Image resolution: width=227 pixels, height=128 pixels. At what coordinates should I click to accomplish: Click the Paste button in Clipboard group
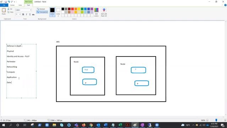pyautogui.click(x=4, y=11)
